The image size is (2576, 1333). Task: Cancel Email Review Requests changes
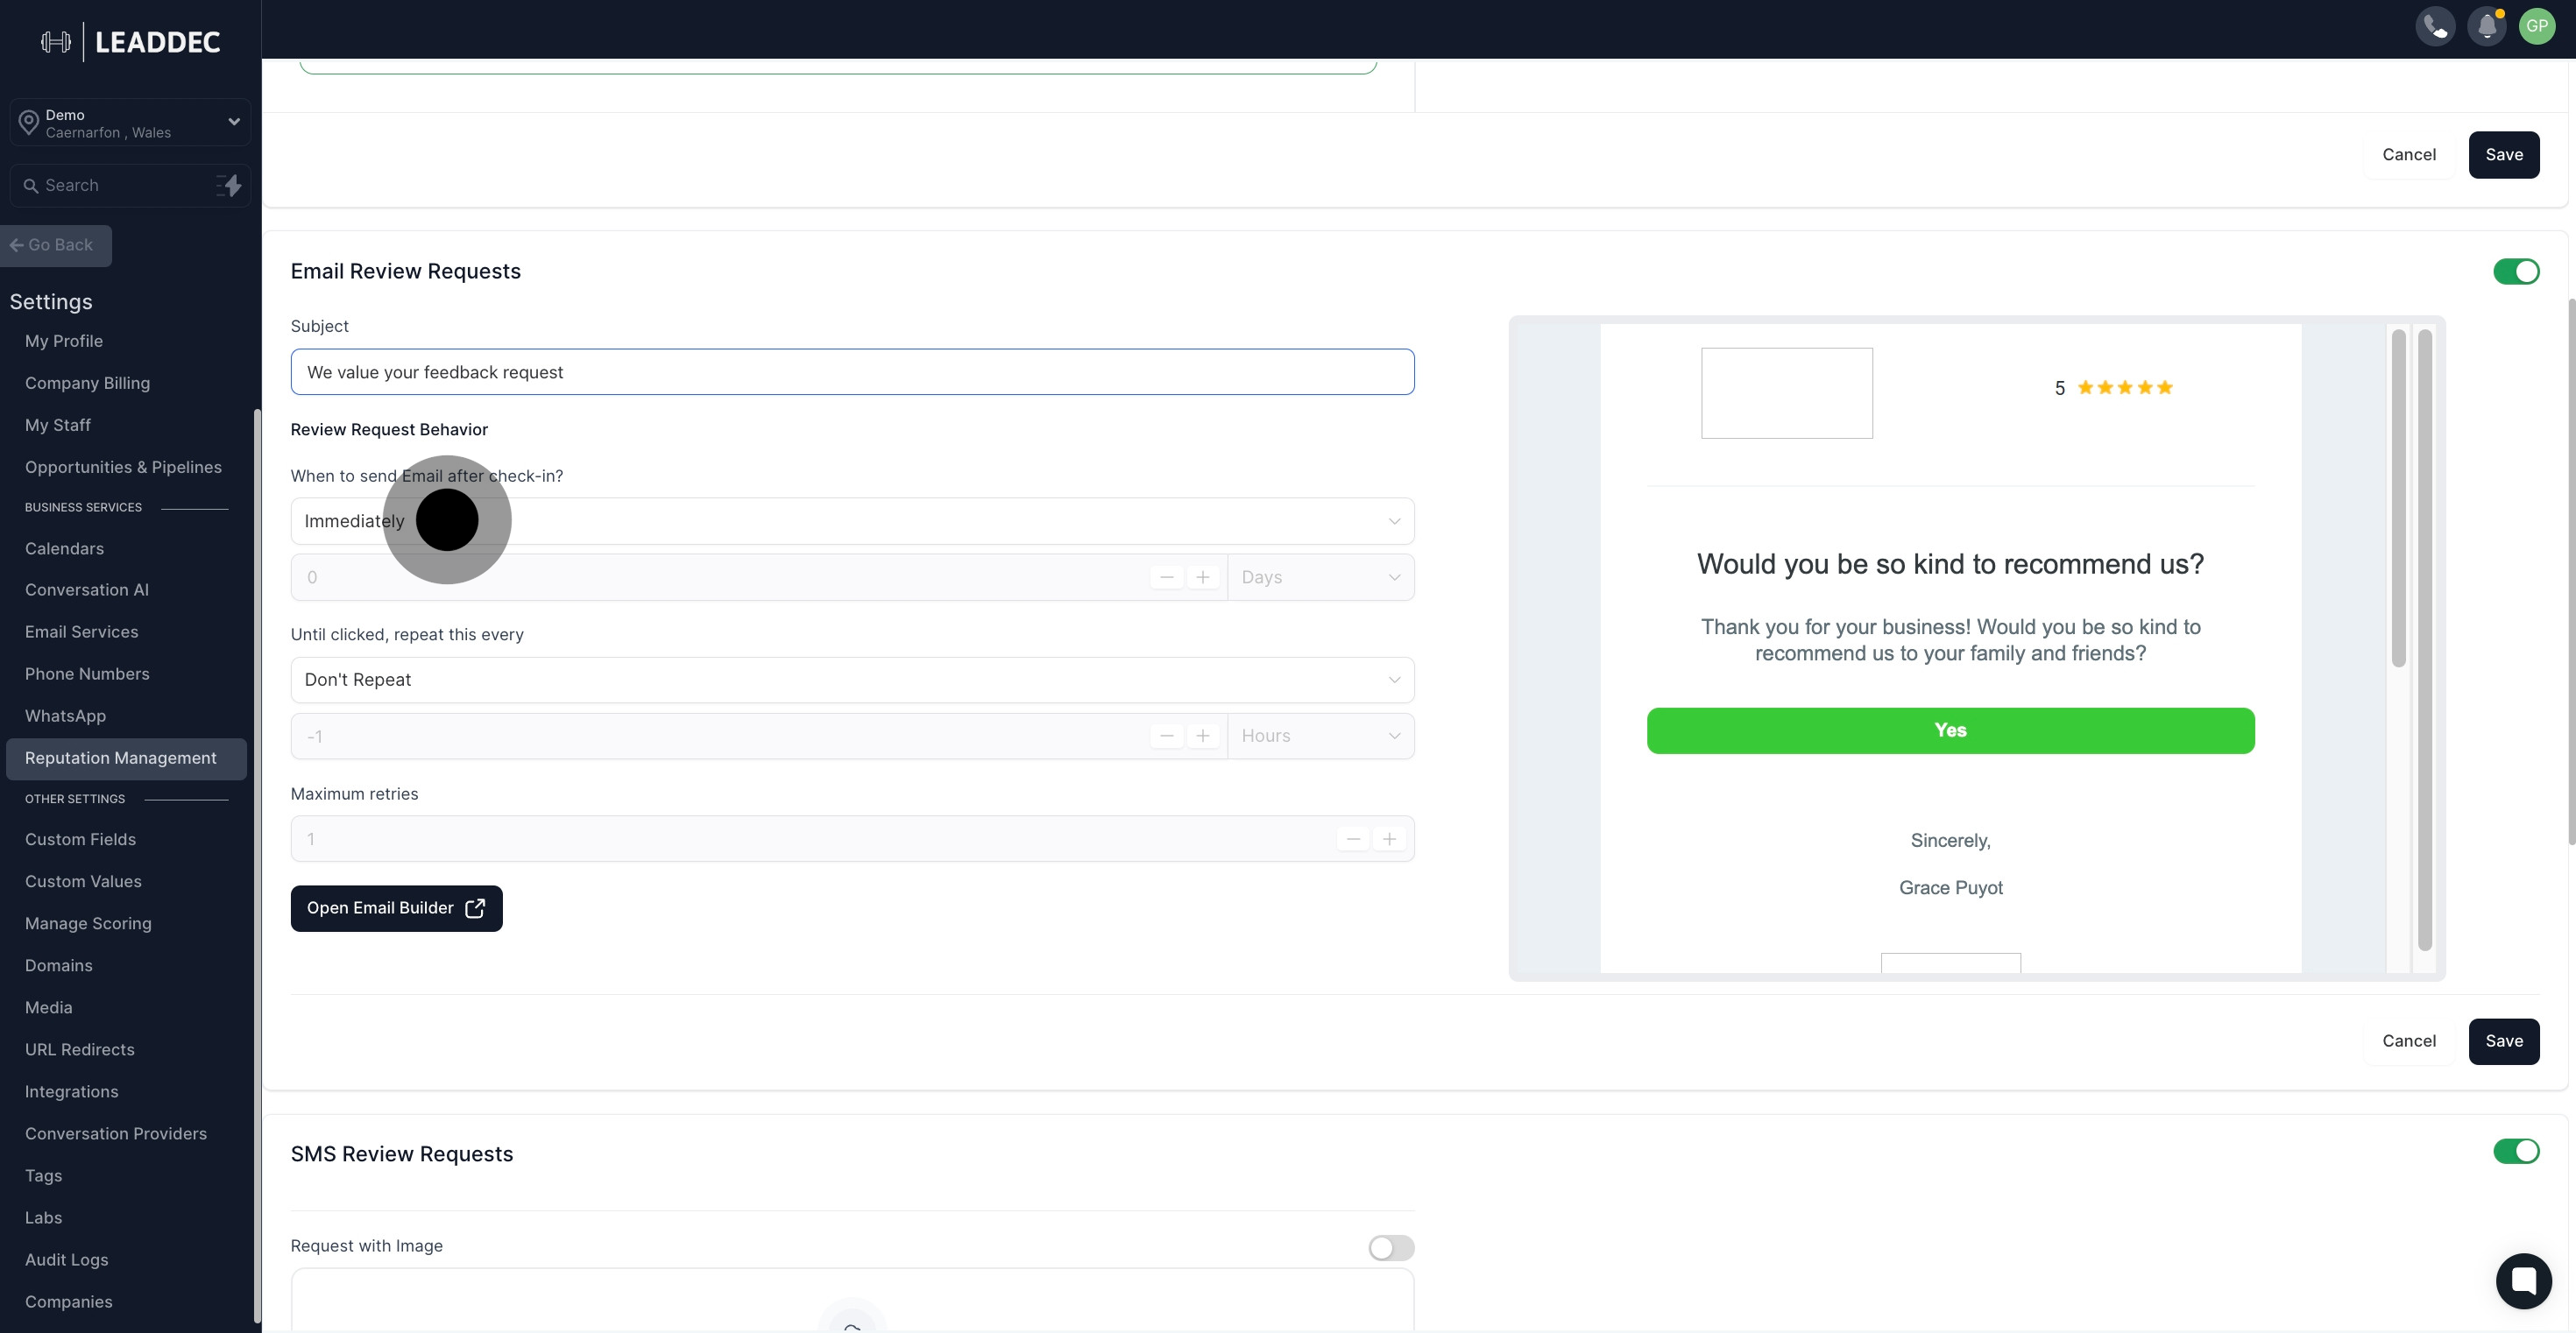[x=2408, y=1041]
